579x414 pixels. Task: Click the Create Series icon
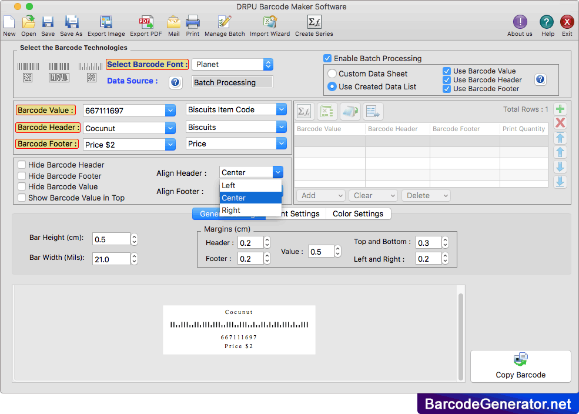click(x=314, y=23)
